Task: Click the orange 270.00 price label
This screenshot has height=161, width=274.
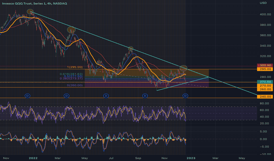Action: tap(265, 85)
